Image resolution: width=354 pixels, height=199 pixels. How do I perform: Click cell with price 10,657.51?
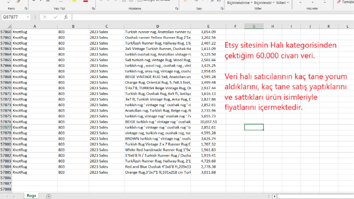tap(208, 122)
